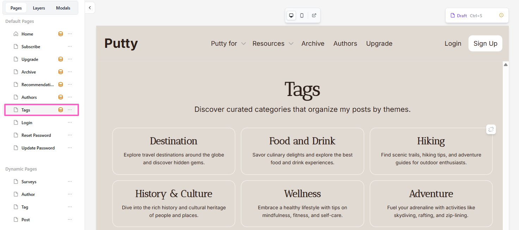Open the three-dot menu for Tag
This screenshot has height=230, width=519.
(x=70, y=207)
